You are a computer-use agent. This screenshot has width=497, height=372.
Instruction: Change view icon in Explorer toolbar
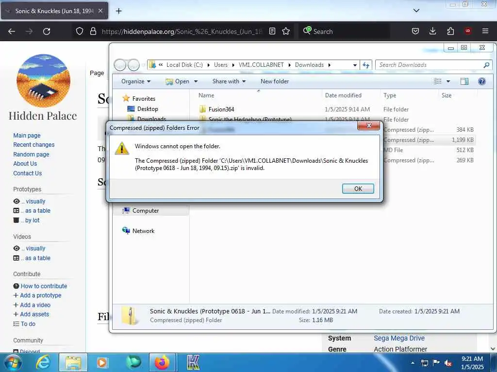point(438,81)
